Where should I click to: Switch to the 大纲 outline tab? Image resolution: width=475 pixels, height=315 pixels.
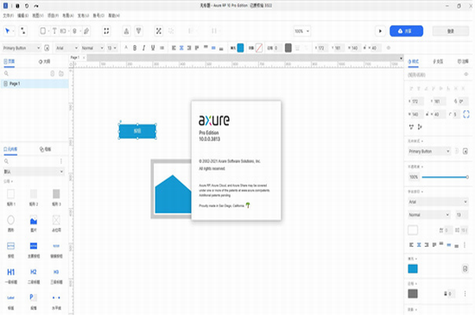click(x=45, y=61)
